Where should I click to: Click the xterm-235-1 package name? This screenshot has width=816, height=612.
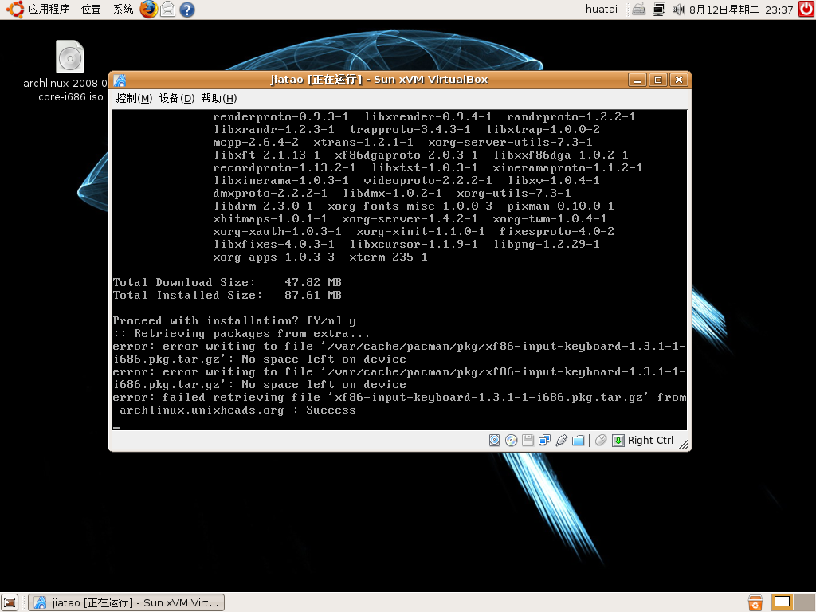388,257
